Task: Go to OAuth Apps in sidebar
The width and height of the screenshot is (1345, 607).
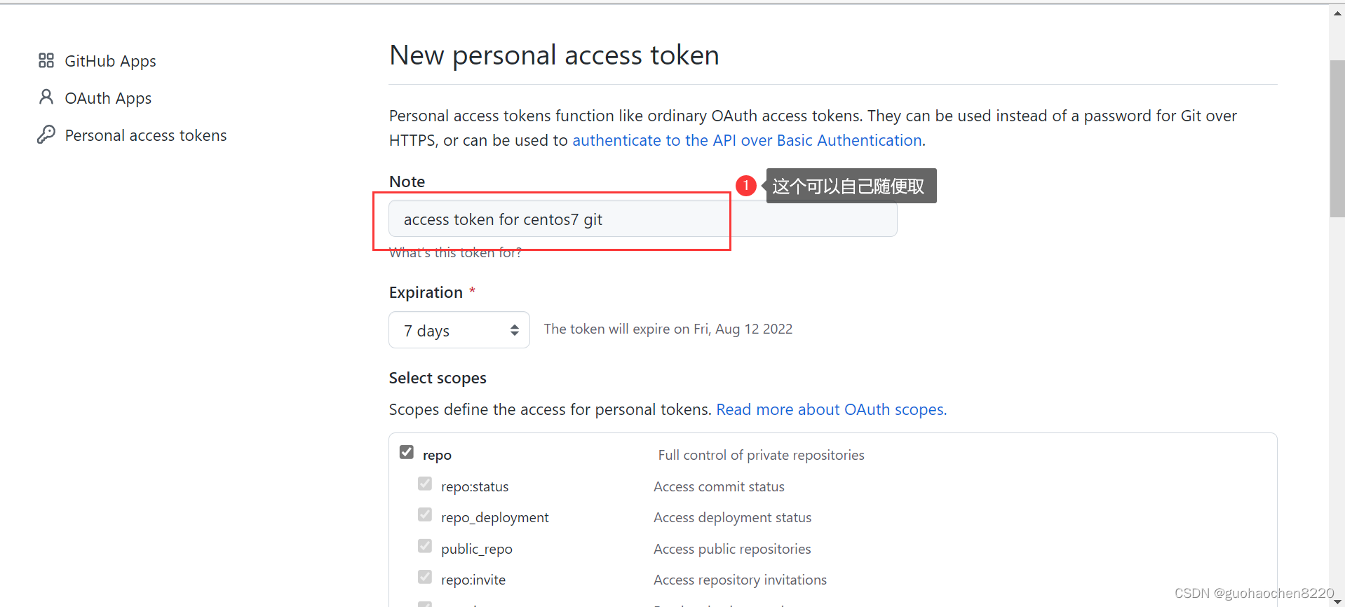Action: (x=108, y=98)
